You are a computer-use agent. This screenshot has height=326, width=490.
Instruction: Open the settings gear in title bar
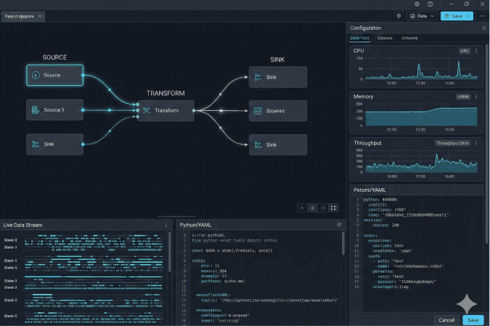tap(416, 4)
